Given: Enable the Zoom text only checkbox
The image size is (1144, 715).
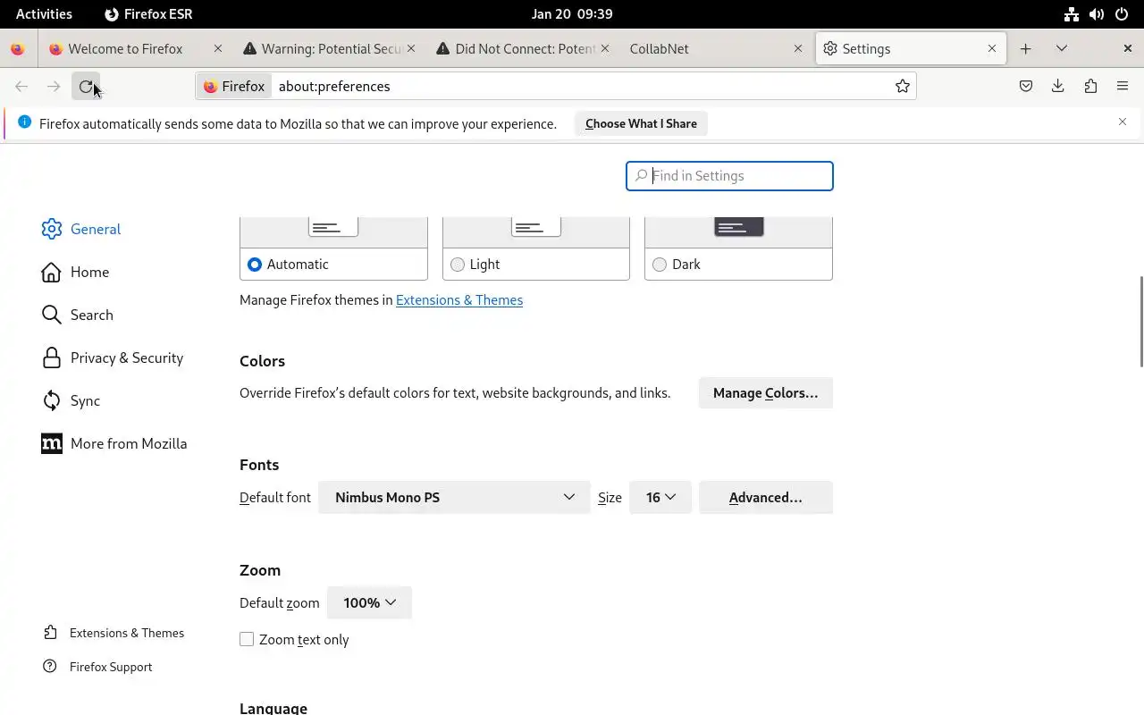Looking at the screenshot, I should (247, 639).
